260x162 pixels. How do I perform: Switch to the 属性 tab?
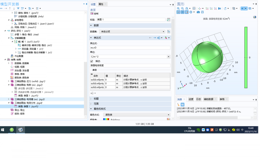tap(101, 4)
